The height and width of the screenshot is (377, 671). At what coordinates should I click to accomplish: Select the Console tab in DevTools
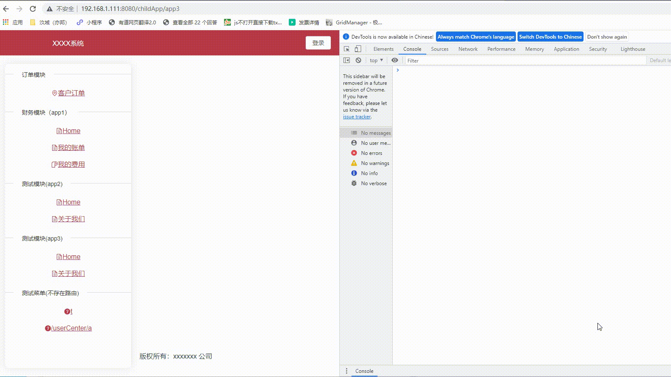pos(412,49)
